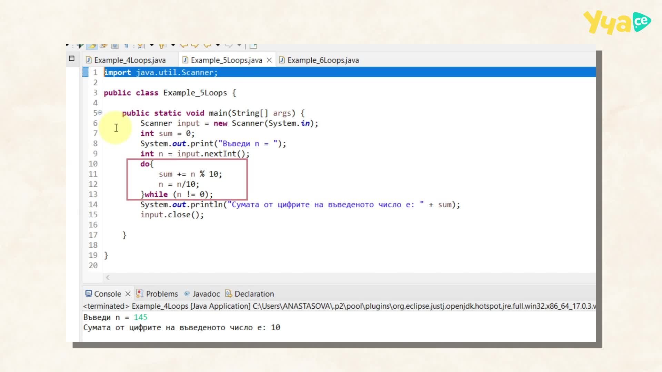
Task: Switch to the Problems tab
Action: click(x=162, y=294)
